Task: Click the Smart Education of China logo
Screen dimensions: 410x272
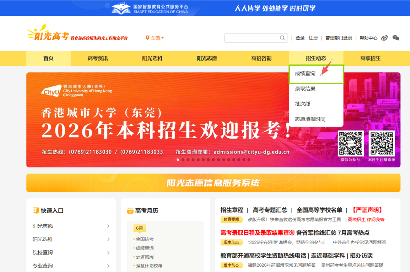Action: tap(150, 8)
